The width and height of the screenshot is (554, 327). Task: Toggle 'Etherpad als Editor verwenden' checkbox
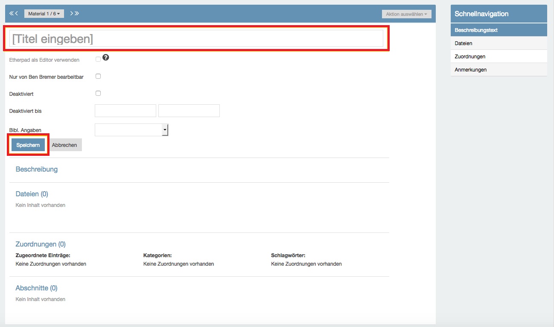click(x=98, y=60)
